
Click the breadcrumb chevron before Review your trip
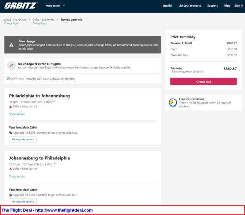[x=57, y=20]
